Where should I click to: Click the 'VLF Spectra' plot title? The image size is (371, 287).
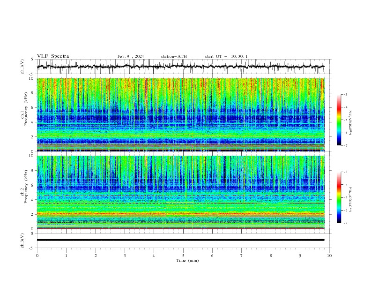click(x=53, y=56)
